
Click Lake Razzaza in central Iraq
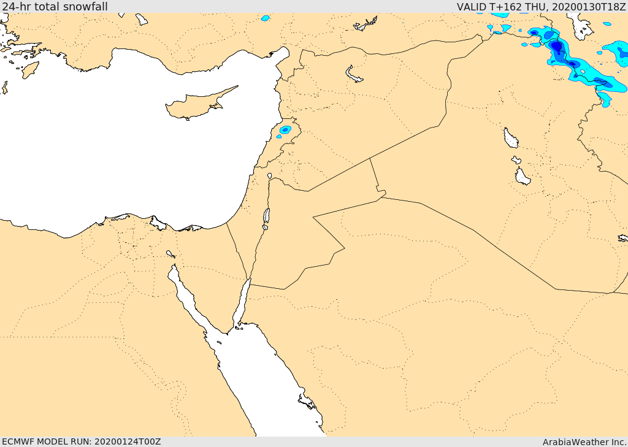523,177
